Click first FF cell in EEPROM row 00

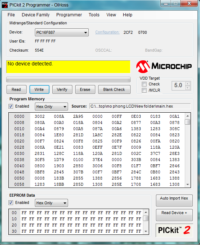coord(24,213)
